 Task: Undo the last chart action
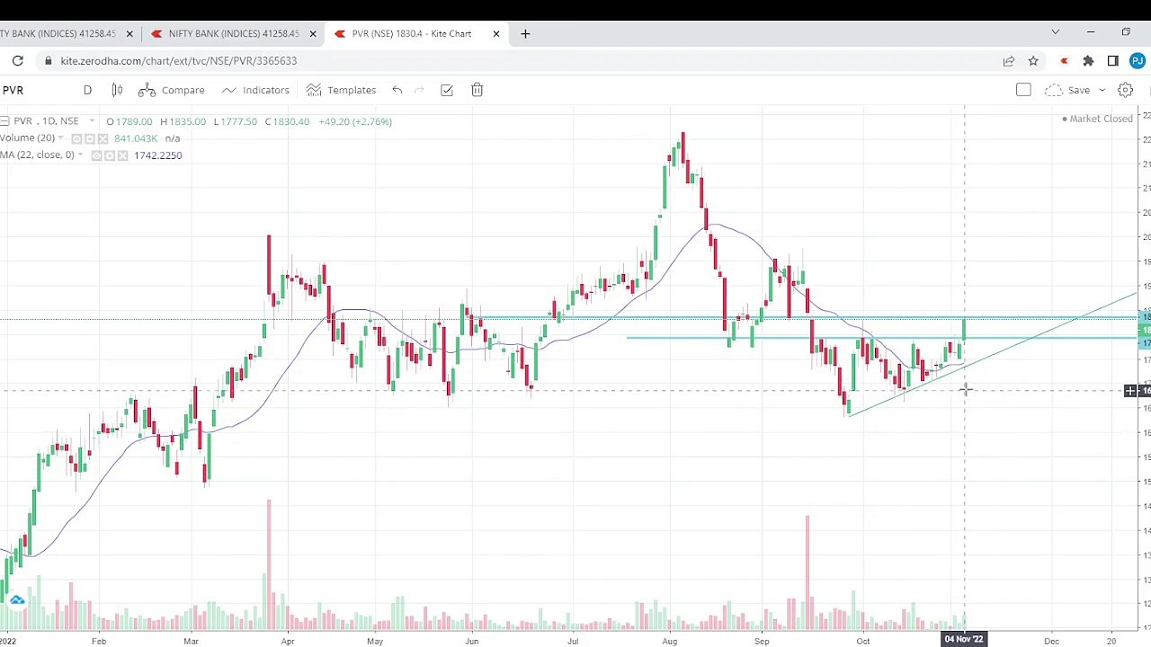[397, 90]
